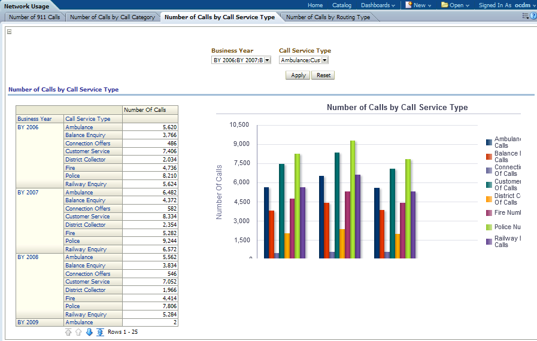The image size is (537, 341).
Task: Click the display maximum rows icon
Action: pos(100,332)
